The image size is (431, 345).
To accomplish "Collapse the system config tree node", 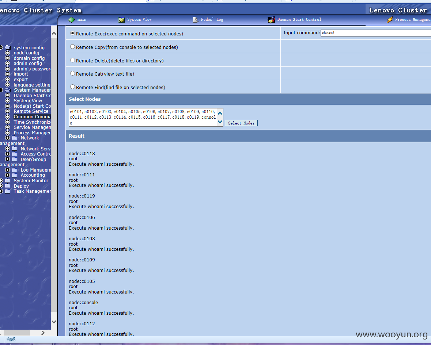I will [1, 47].
